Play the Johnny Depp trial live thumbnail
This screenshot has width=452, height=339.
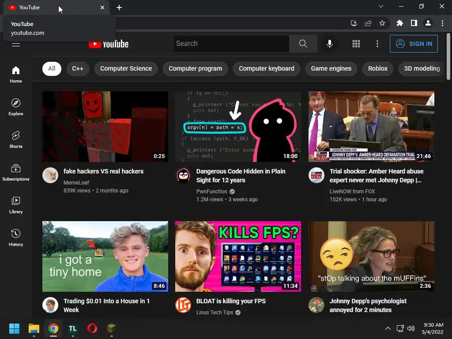pyautogui.click(x=371, y=127)
